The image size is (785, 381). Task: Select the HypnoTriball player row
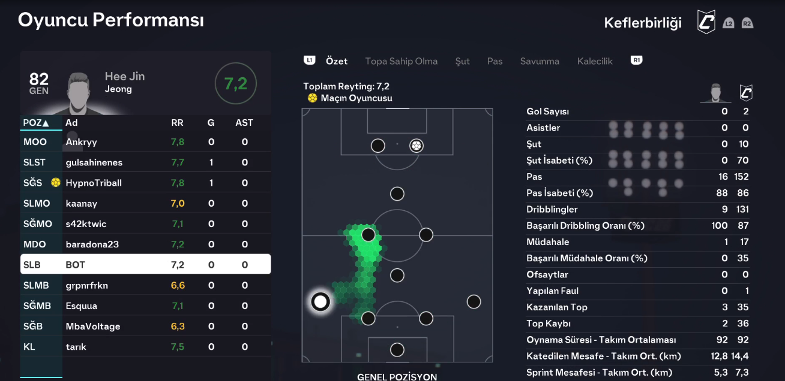145,183
